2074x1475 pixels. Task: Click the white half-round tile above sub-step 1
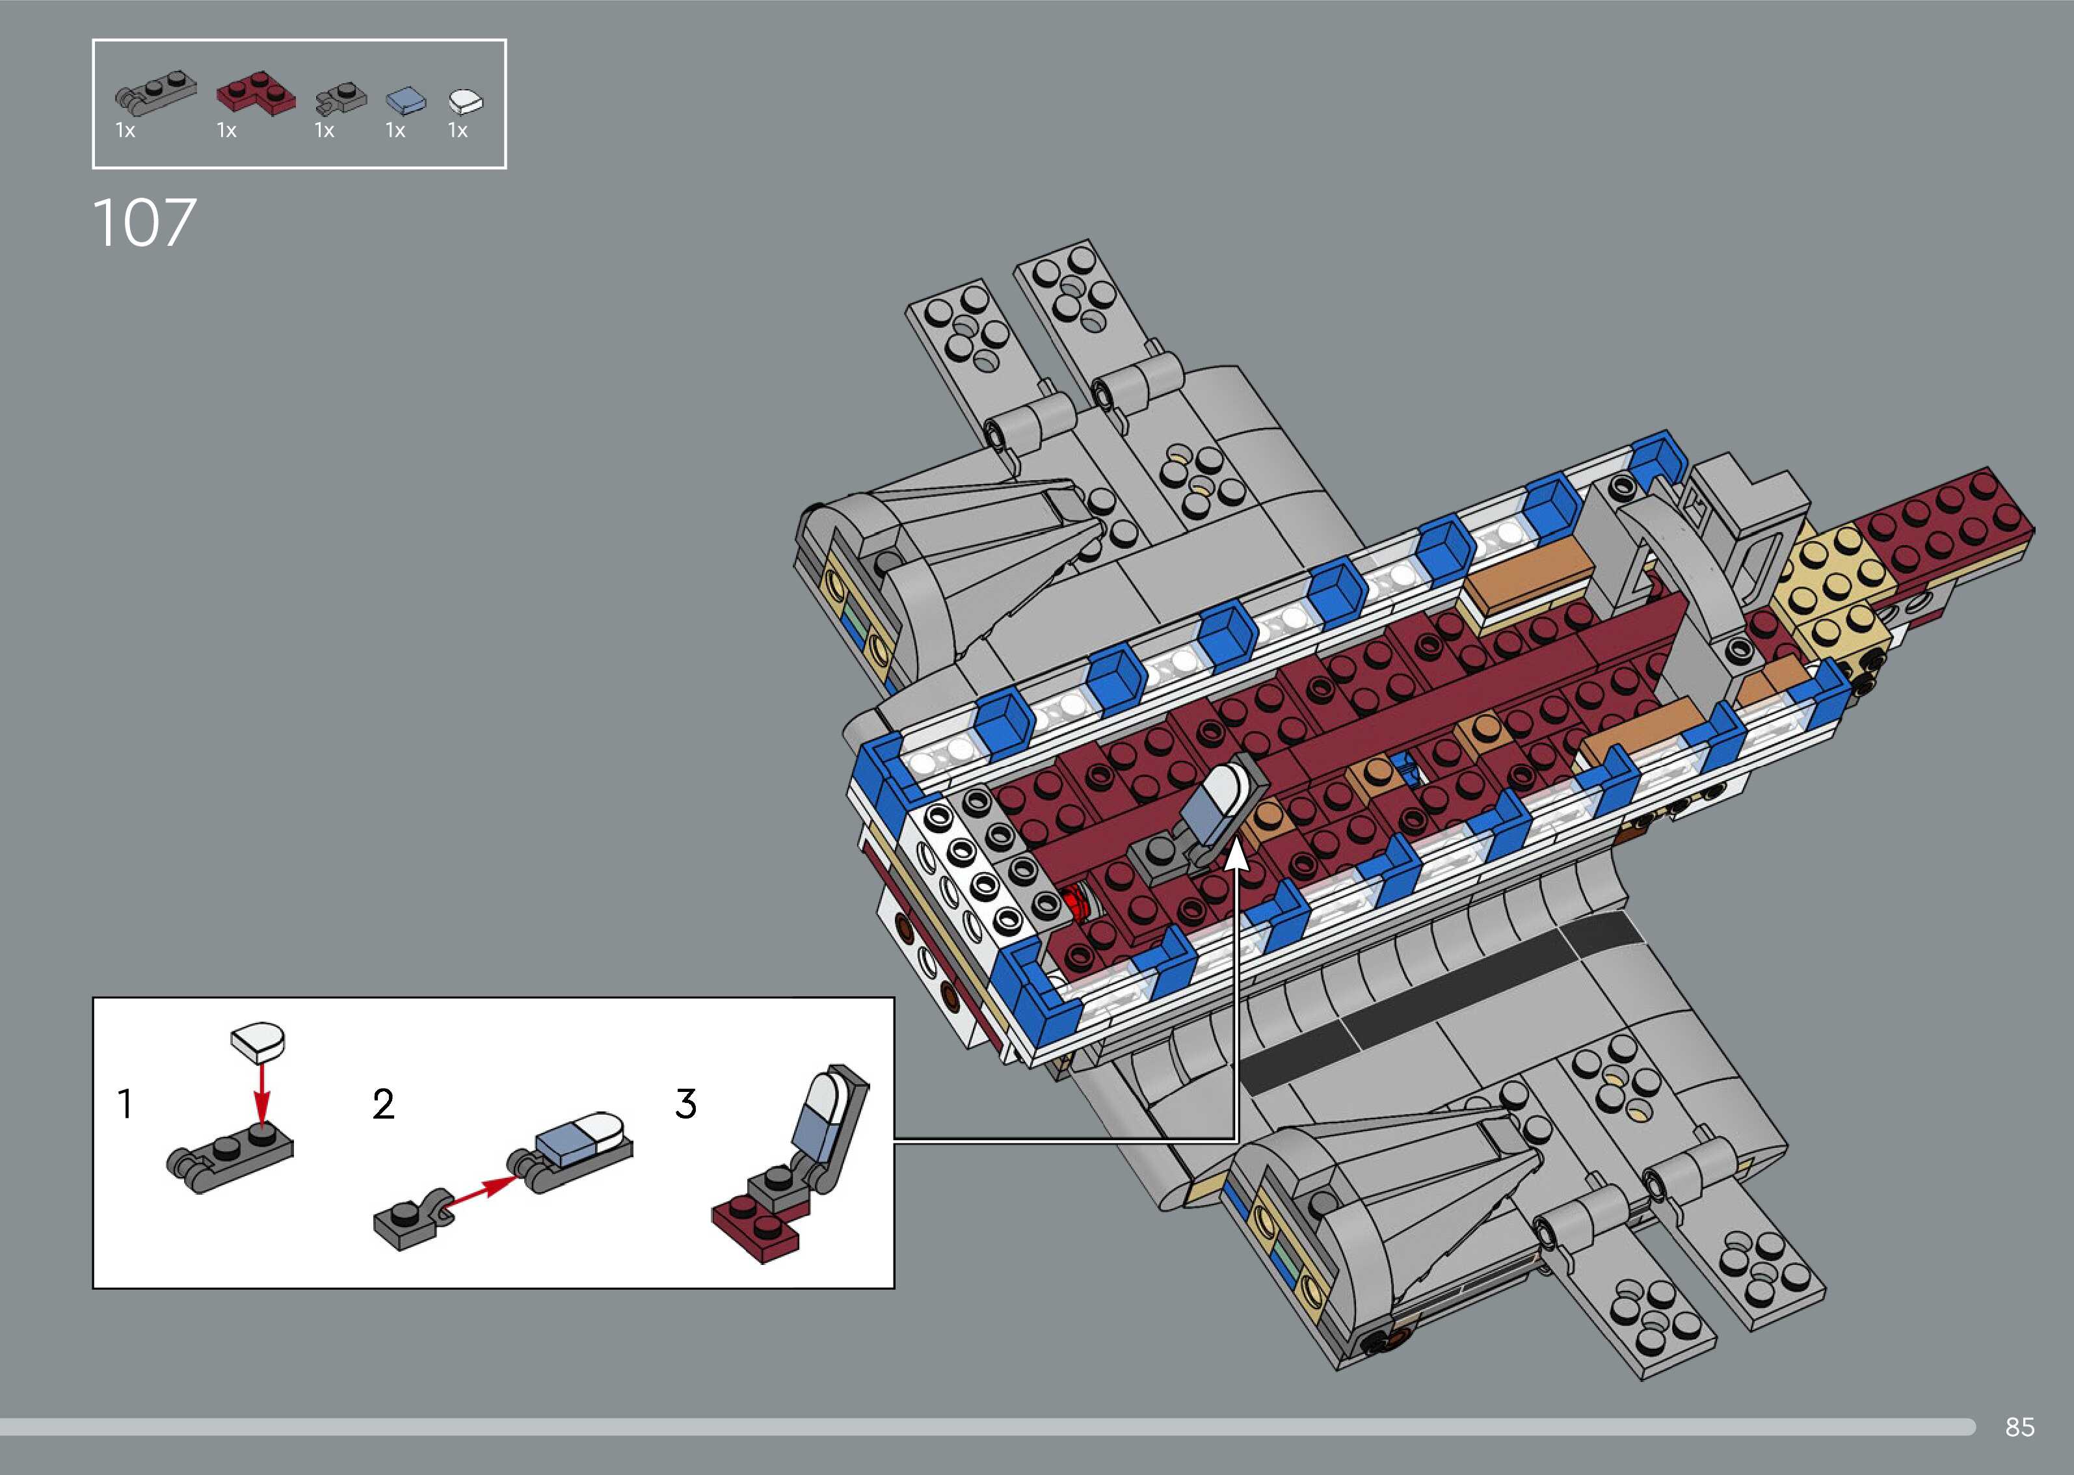(259, 1043)
